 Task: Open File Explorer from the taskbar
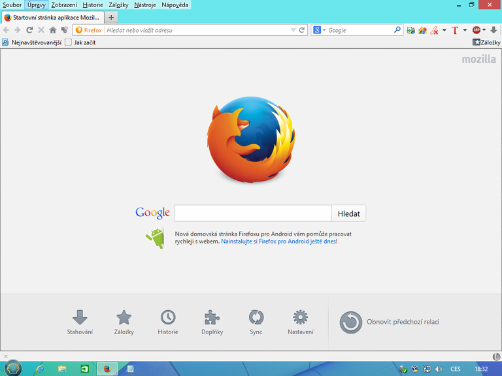pyautogui.click(x=62, y=369)
